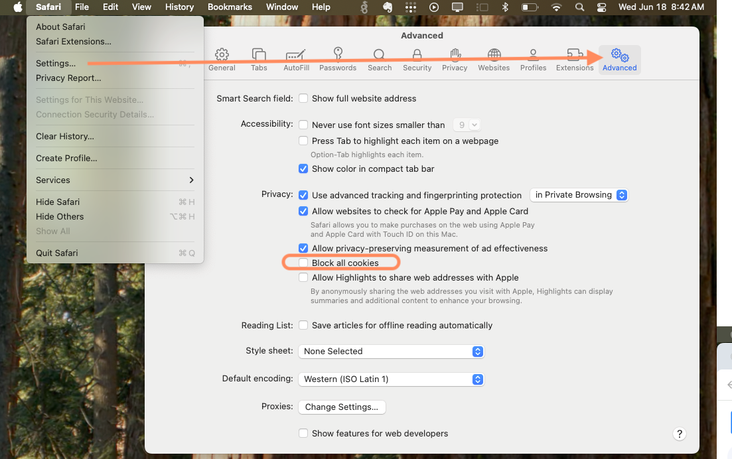Open the AutoFill settings pane
732x459 pixels.
(x=297, y=60)
